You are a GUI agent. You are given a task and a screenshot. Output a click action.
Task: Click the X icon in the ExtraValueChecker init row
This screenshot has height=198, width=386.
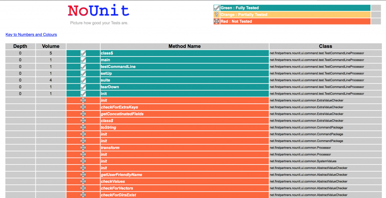coord(83,100)
